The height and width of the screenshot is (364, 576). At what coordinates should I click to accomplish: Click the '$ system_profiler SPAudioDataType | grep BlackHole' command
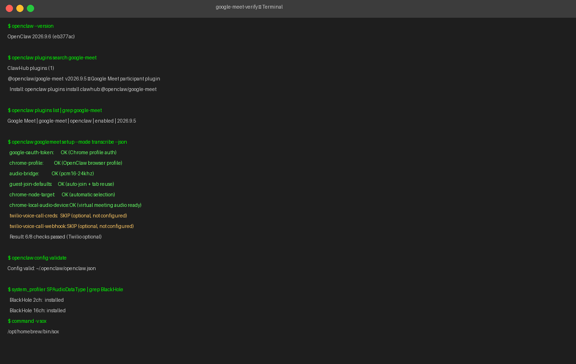pos(65,289)
